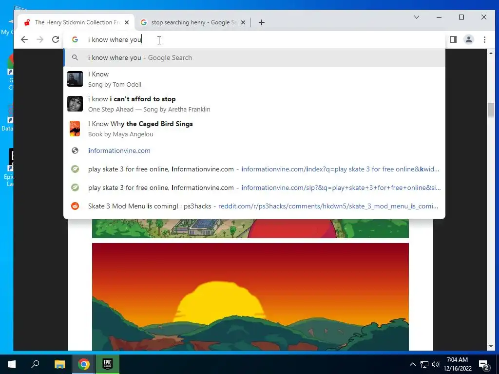499x374 pixels.
Task: Expand the tab search chevron
Action: 417,17
